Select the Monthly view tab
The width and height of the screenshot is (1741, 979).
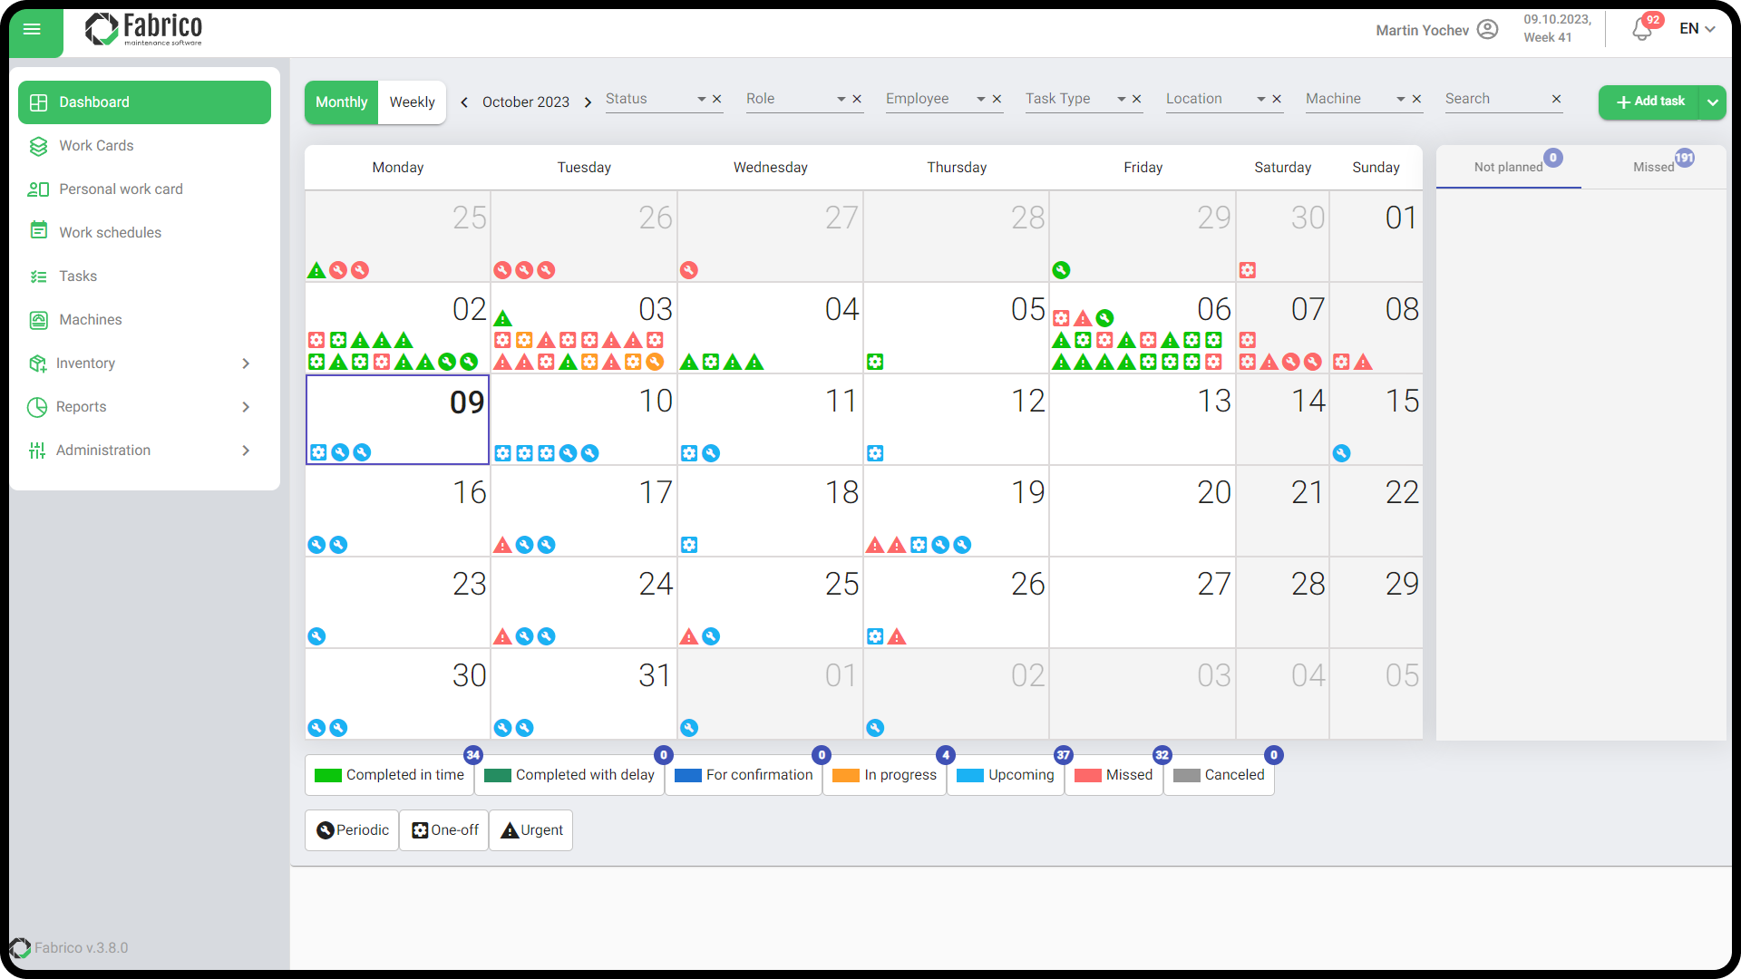point(341,101)
